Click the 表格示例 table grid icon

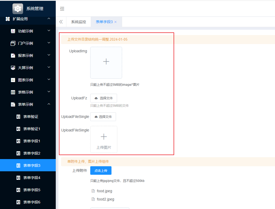click(13, 92)
